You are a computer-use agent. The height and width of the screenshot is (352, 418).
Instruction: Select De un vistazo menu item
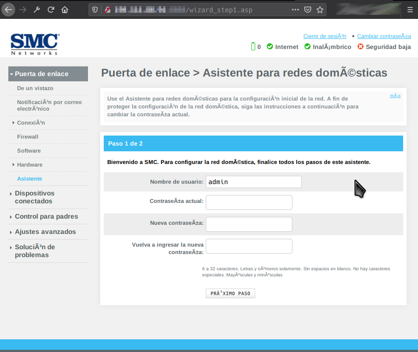pyautogui.click(x=35, y=88)
